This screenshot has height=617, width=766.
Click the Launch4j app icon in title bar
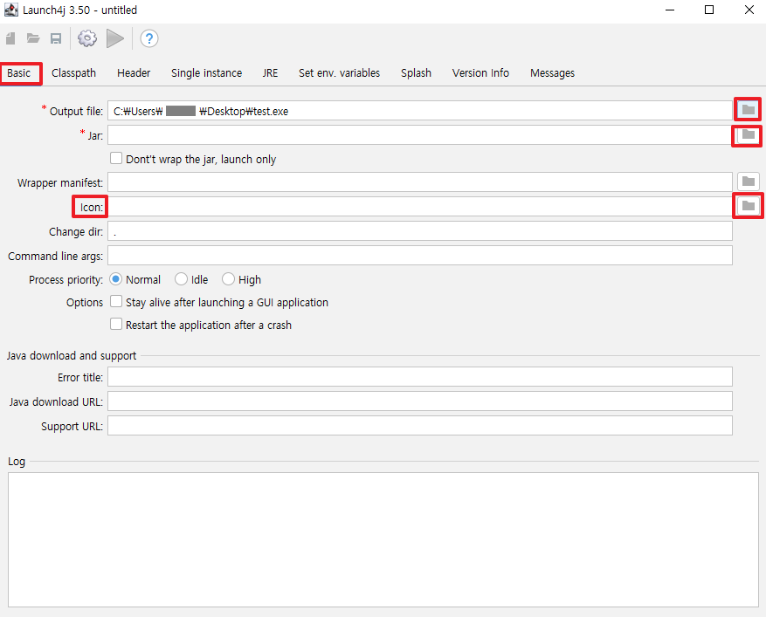point(10,10)
